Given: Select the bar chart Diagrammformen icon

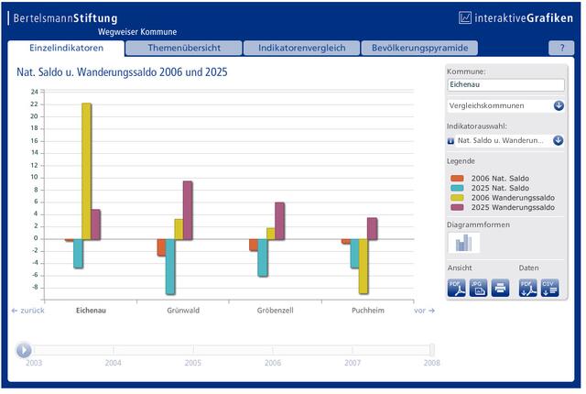Looking at the screenshot, I should pos(464,243).
